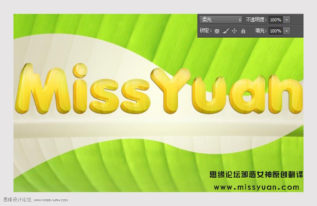Toggle lock transparent pixels icon
The height and width of the screenshot is (206, 317).
click(x=217, y=31)
